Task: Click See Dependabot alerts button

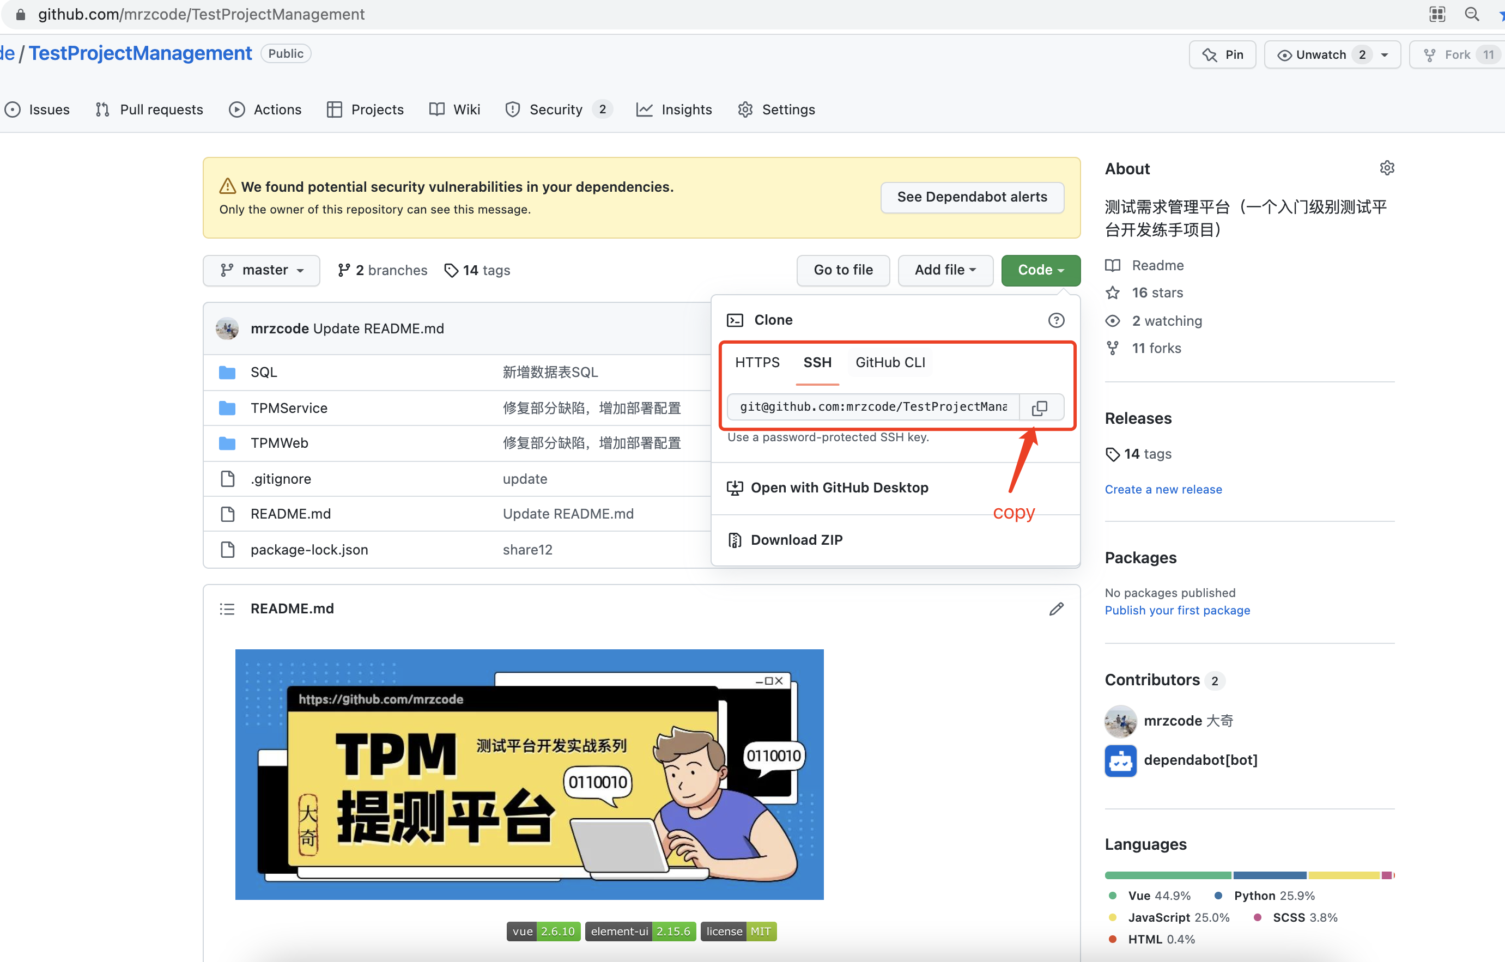Action: coord(972,197)
